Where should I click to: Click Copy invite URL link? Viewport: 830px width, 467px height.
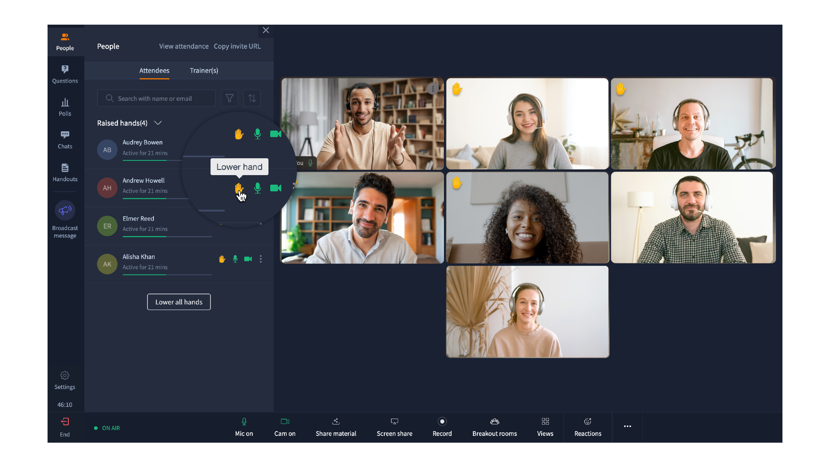pyautogui.click(x=237, y=46)
